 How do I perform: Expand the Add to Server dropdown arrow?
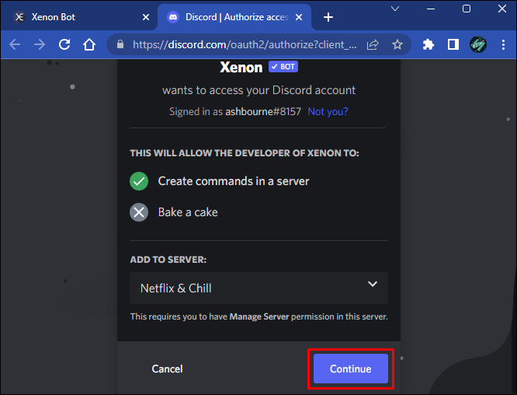tap(372, 285)
